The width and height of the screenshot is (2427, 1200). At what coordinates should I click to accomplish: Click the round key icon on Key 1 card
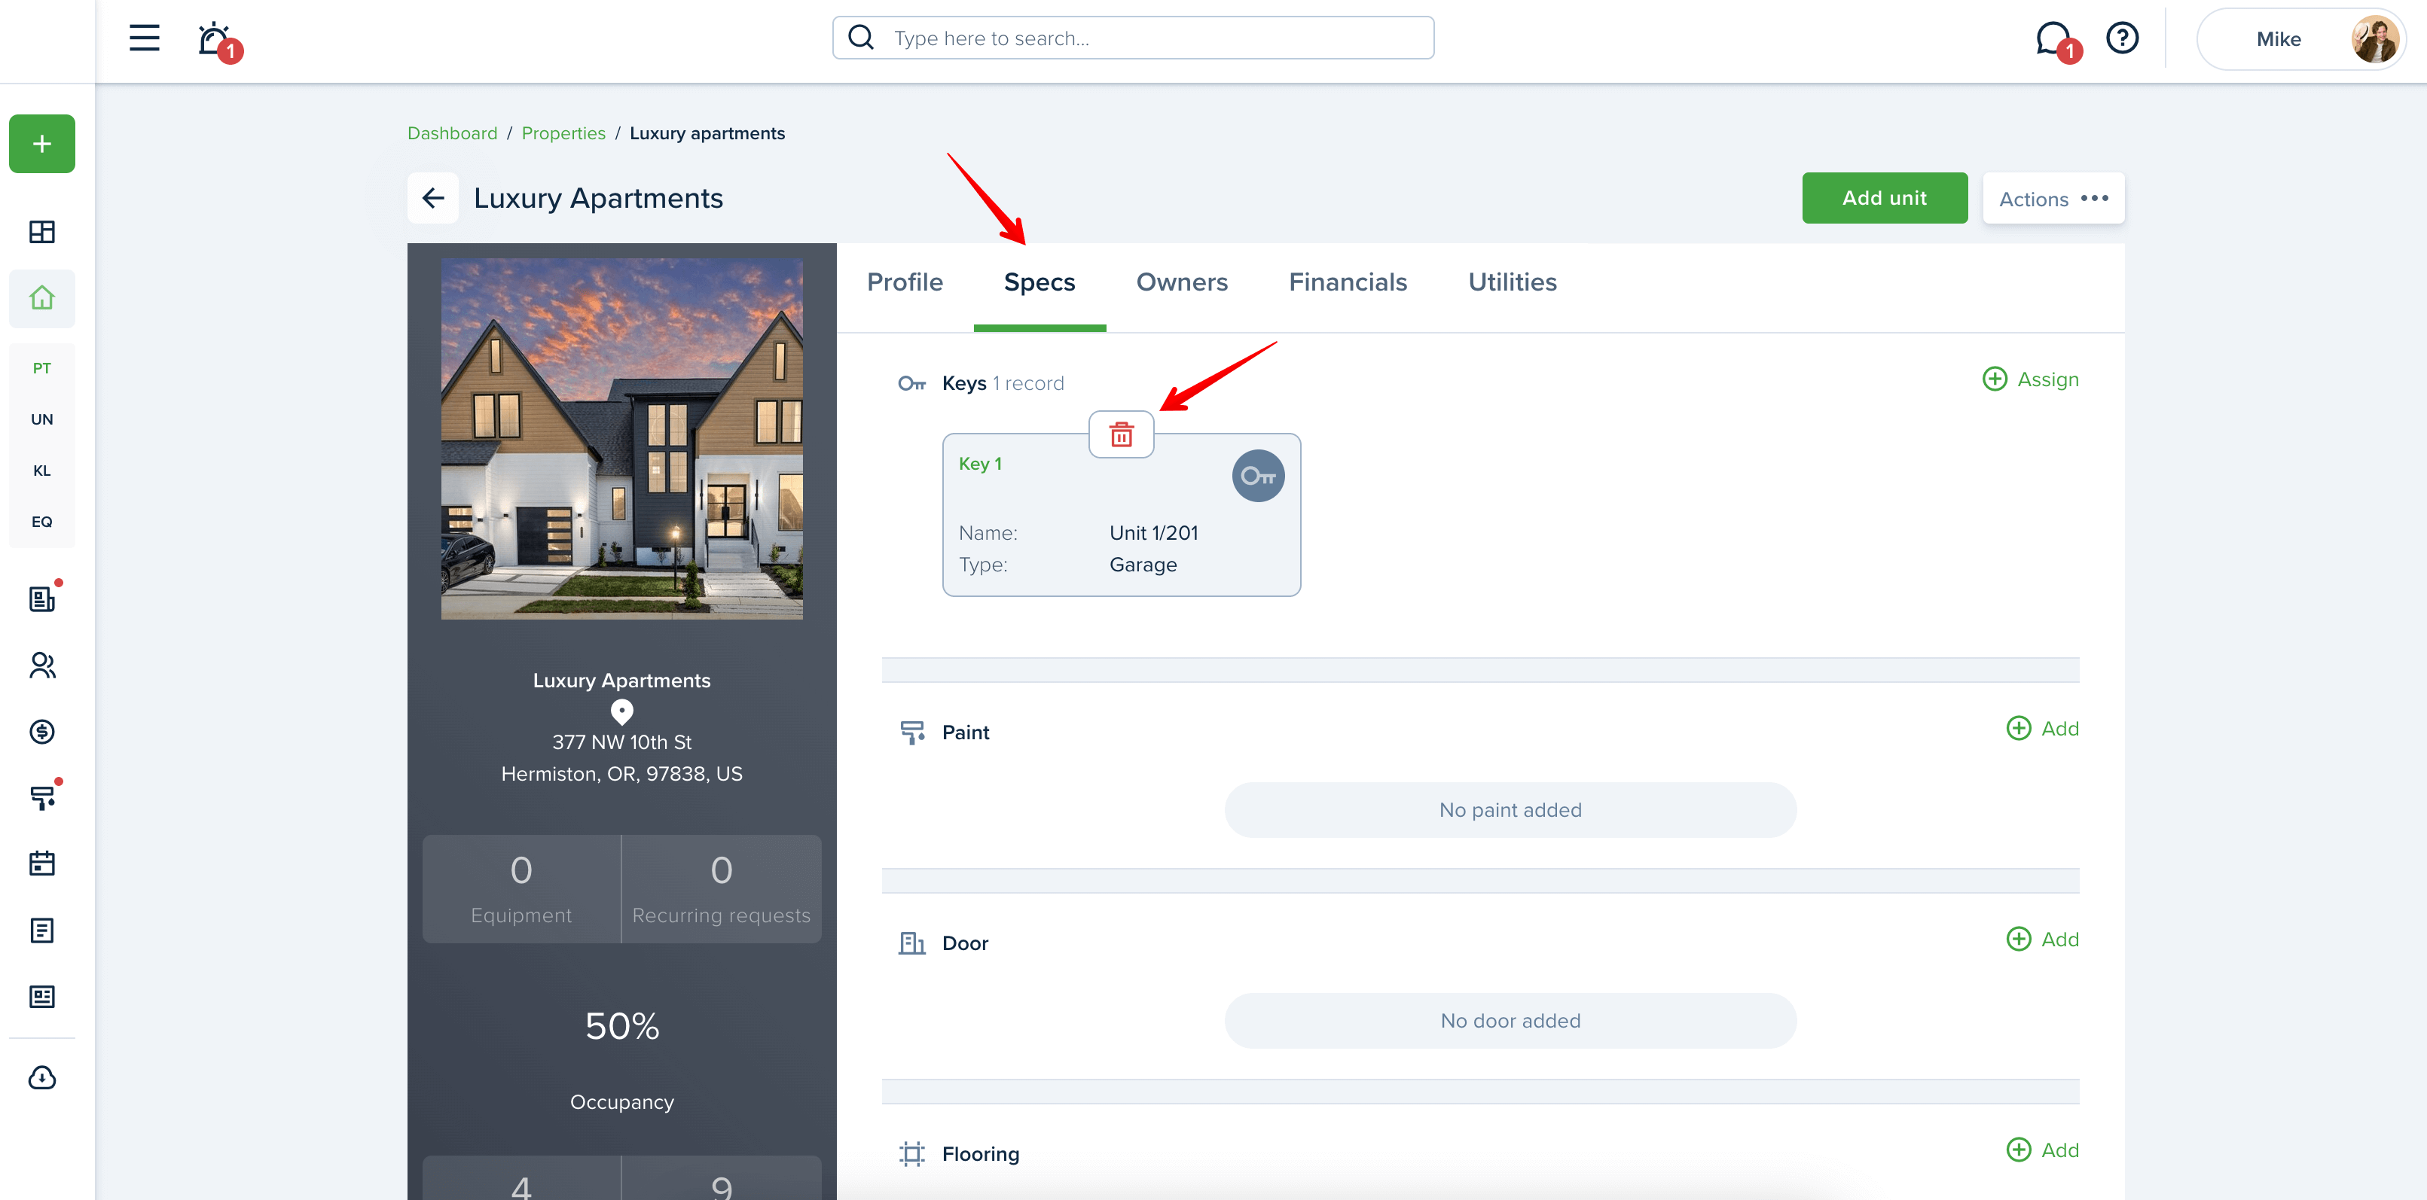[x=1258, y=477]
